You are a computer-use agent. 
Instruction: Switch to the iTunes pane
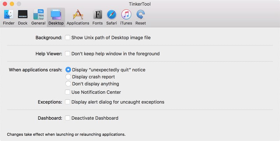pos(126,17)
